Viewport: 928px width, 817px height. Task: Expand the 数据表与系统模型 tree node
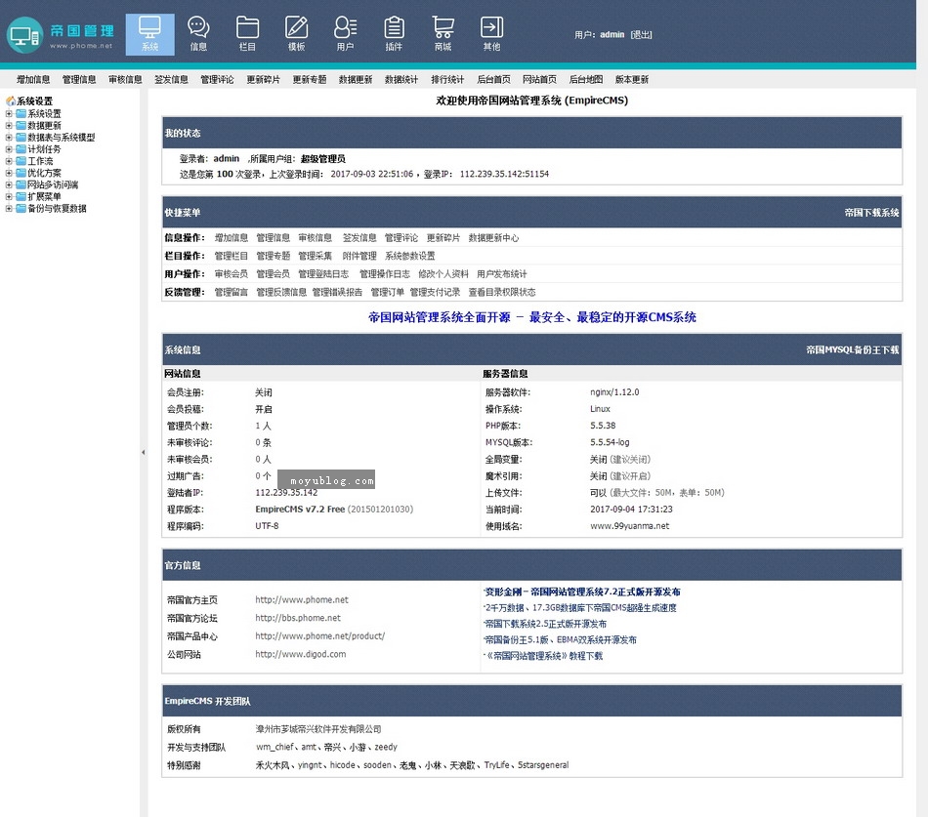coord(9,138)
